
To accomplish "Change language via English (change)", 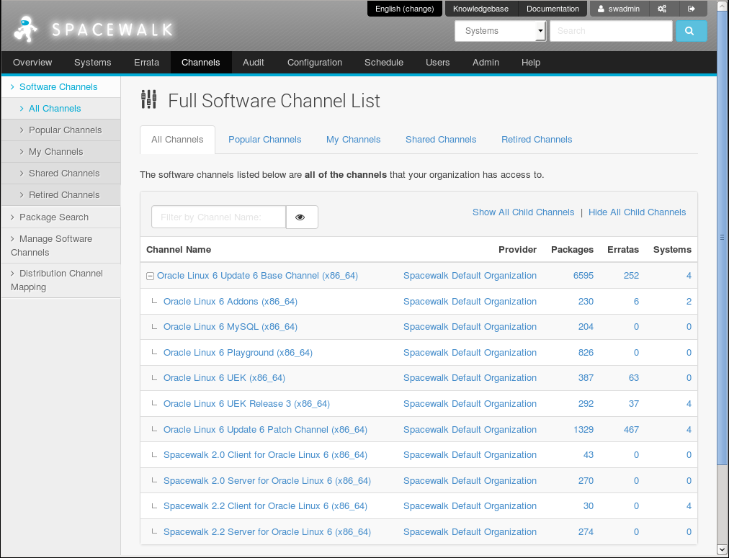I will pyautogui.click(x=405, y=9).
